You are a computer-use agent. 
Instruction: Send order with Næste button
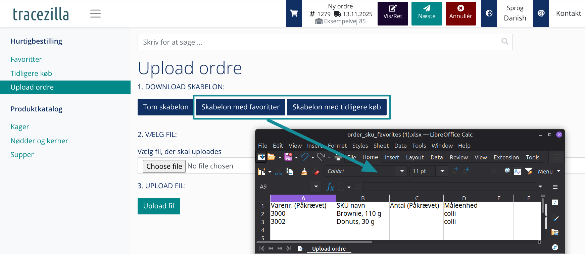[x=427, y=13]
